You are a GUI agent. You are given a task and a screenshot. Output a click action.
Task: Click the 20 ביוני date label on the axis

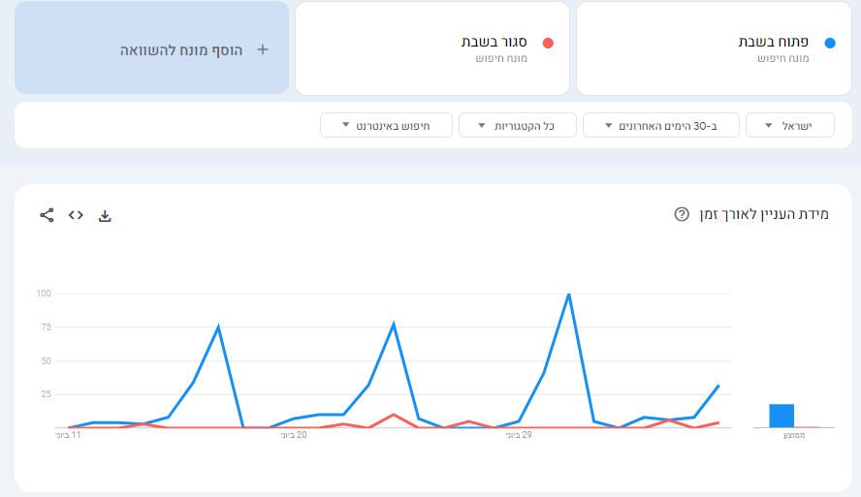[294, 435]
